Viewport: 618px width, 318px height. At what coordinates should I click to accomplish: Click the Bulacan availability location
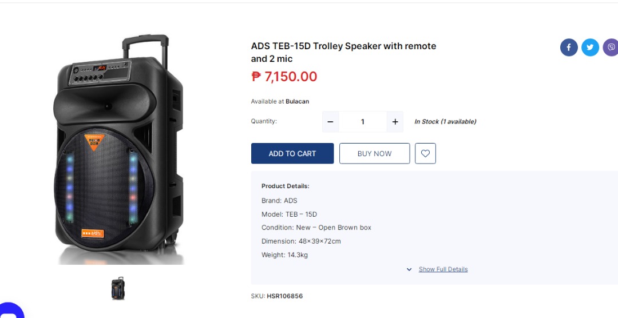[298, 102]
